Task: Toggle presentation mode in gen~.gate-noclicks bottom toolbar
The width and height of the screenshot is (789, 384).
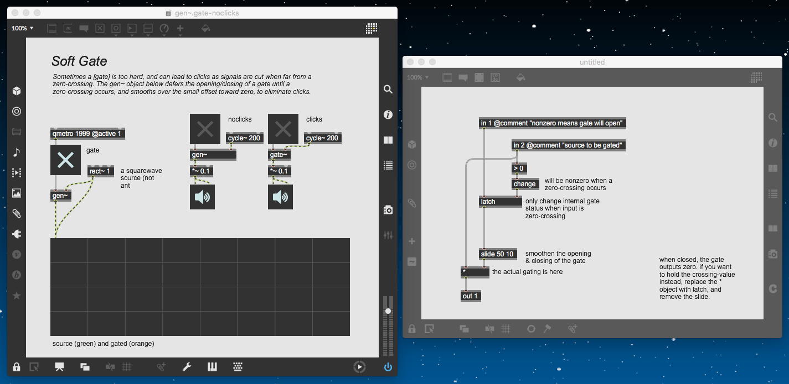Action: (x=59, y=367)
